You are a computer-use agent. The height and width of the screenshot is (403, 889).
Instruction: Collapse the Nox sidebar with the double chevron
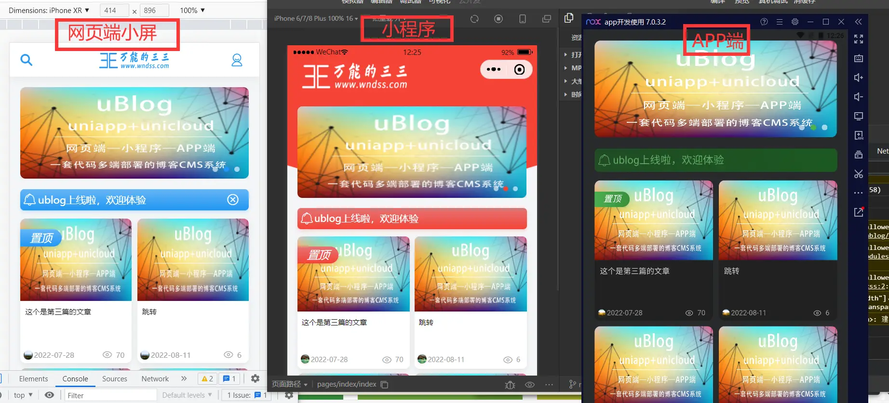coord(859,22)
